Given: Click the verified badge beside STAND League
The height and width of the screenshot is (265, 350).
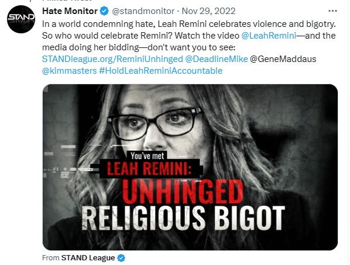Looking at the screenshot, I should point(121,258).
